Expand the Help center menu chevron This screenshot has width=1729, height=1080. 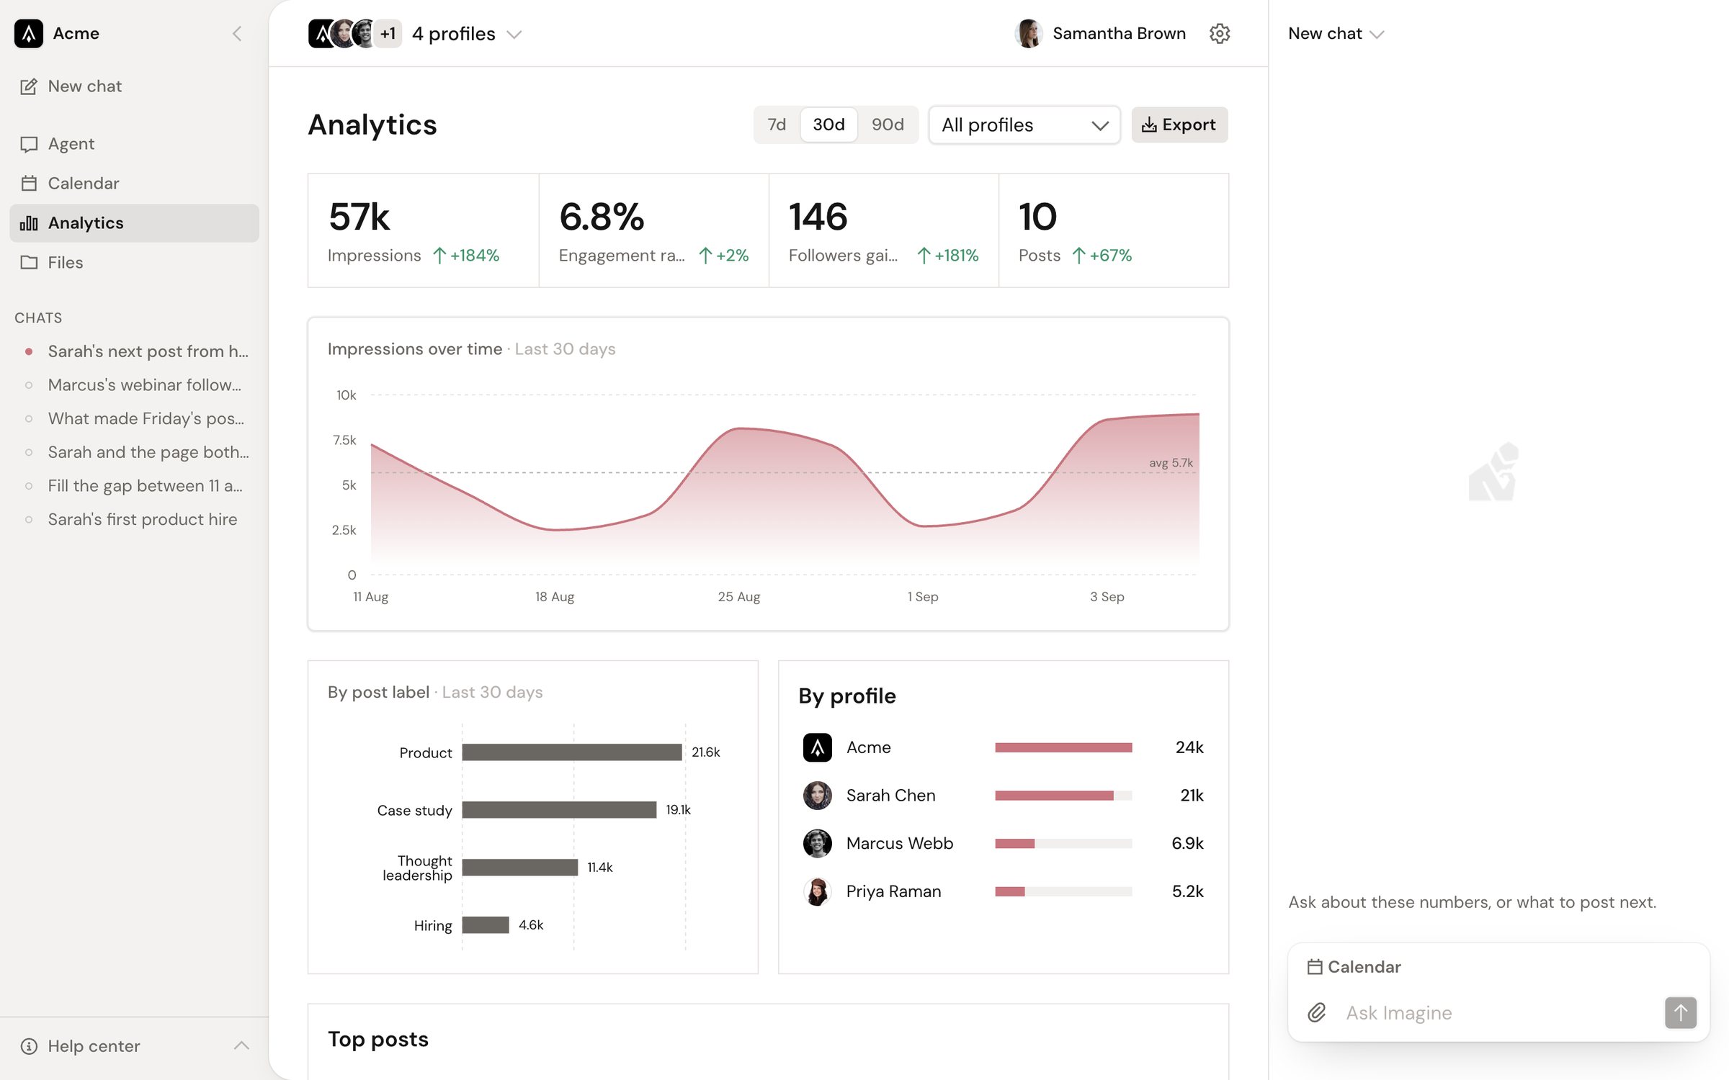(241, 1045)
